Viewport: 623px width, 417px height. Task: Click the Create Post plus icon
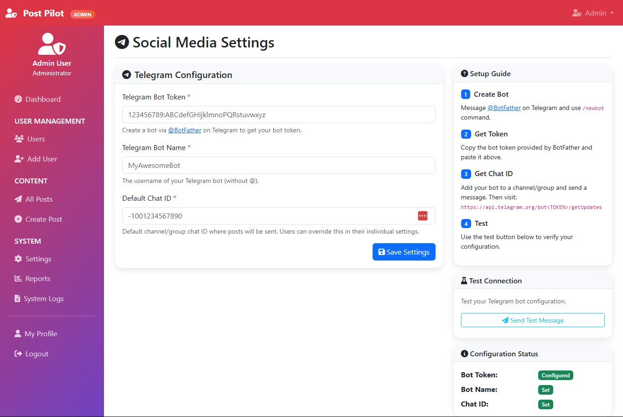click(x=18, y=219)
